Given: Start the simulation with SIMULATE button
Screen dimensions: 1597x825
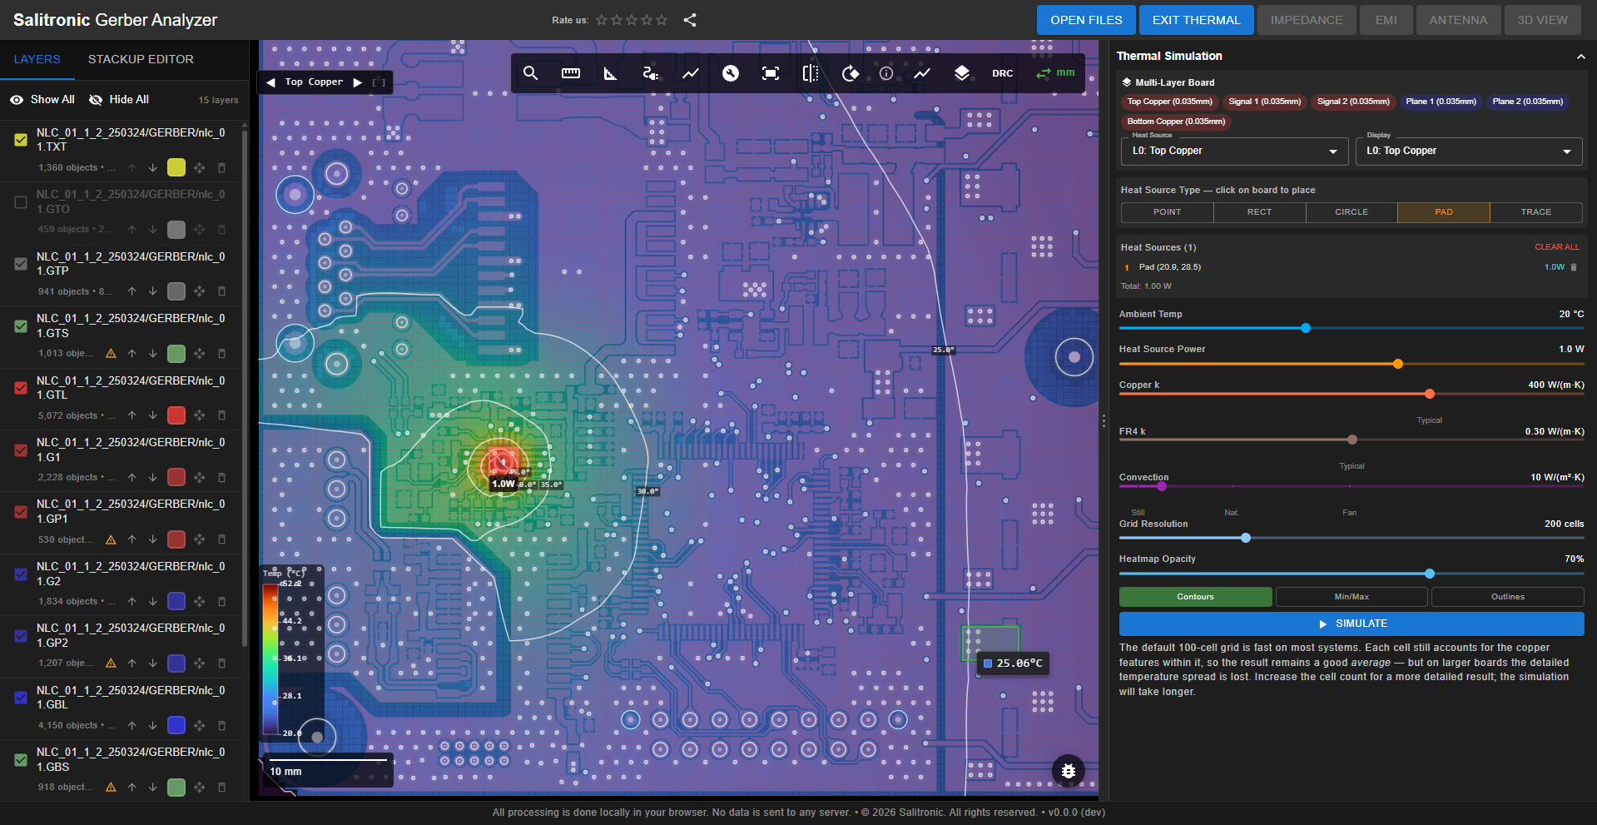Looking at the screenshot, I should click(x=1351, y=624).
